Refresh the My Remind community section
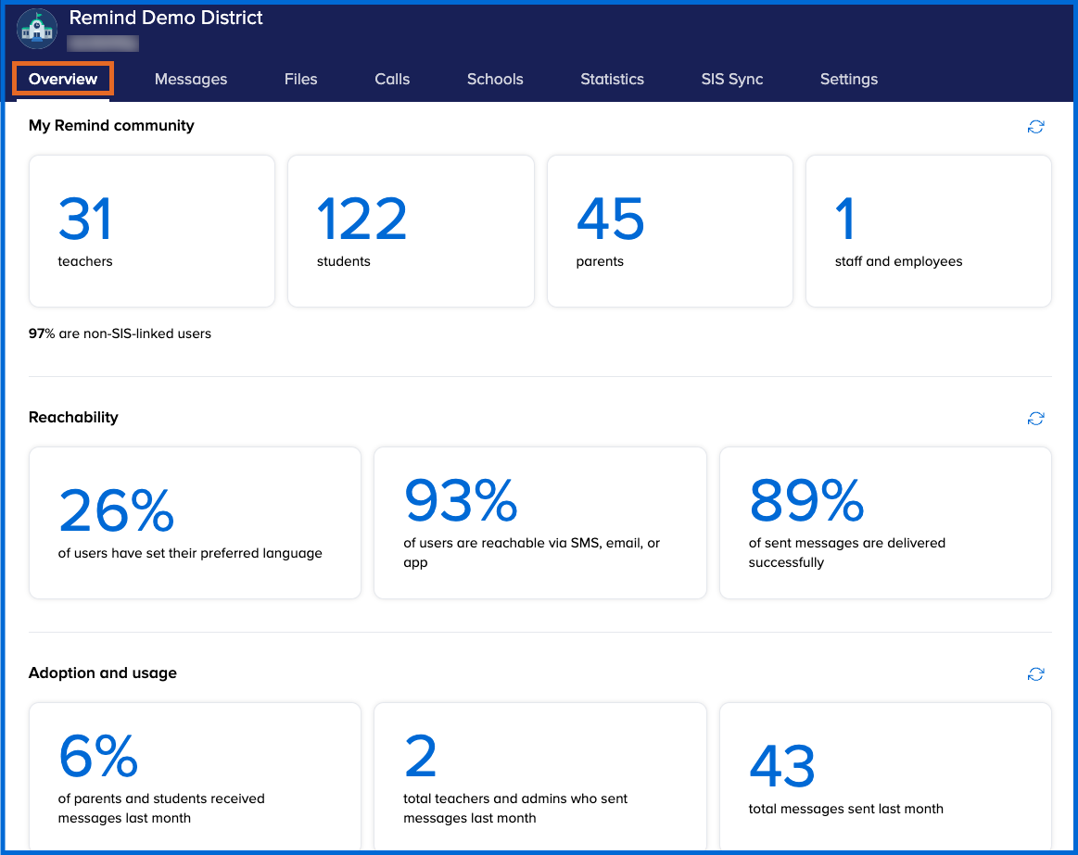Image resolution: width=1078 pixels, height=855 pixels. pos(1035,127)
